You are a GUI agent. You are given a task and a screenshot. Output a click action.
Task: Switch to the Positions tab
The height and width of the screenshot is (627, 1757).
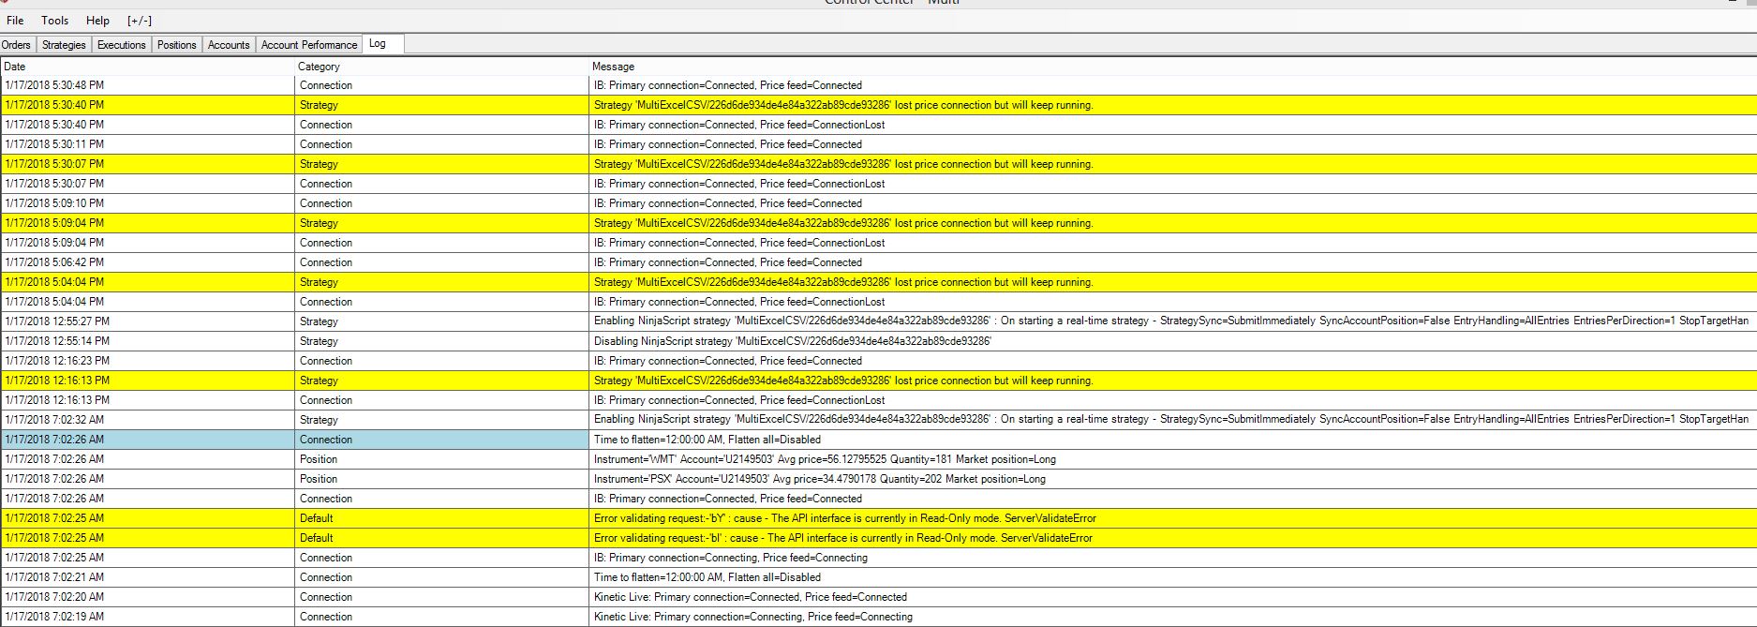[x=177, y=45]
